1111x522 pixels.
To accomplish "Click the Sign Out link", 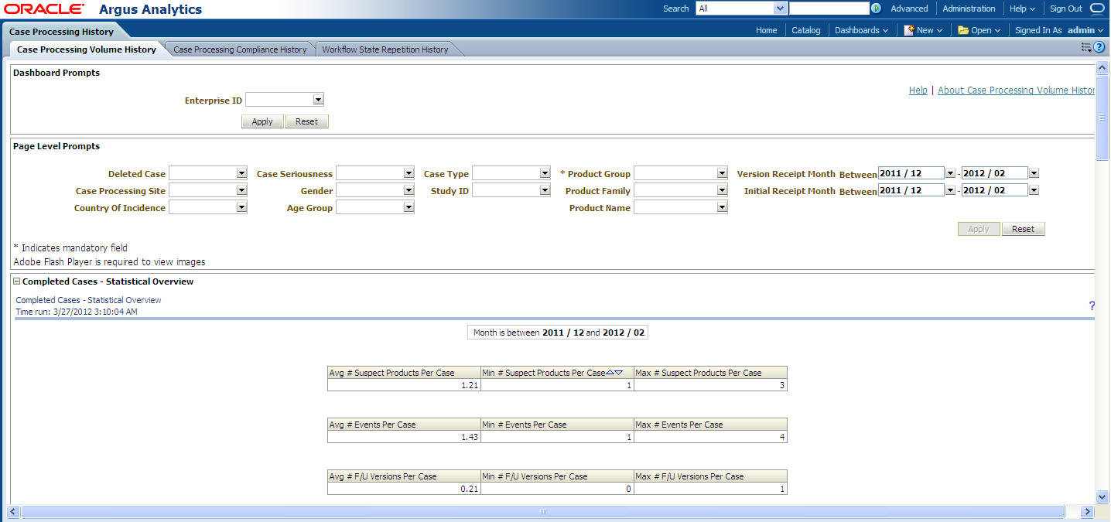I will (1066, 9).
